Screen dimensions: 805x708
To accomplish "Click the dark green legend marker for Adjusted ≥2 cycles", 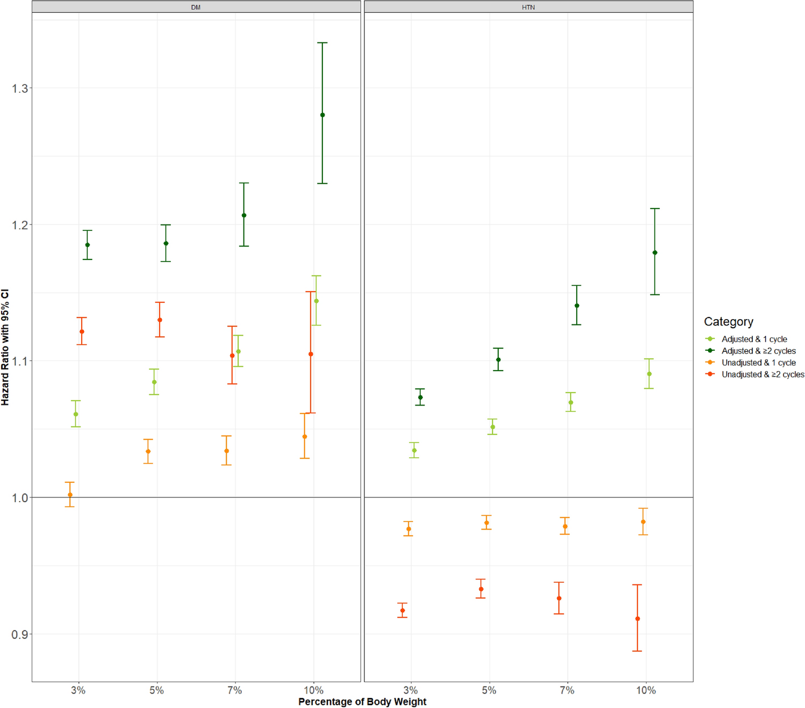I will point(710,351).
